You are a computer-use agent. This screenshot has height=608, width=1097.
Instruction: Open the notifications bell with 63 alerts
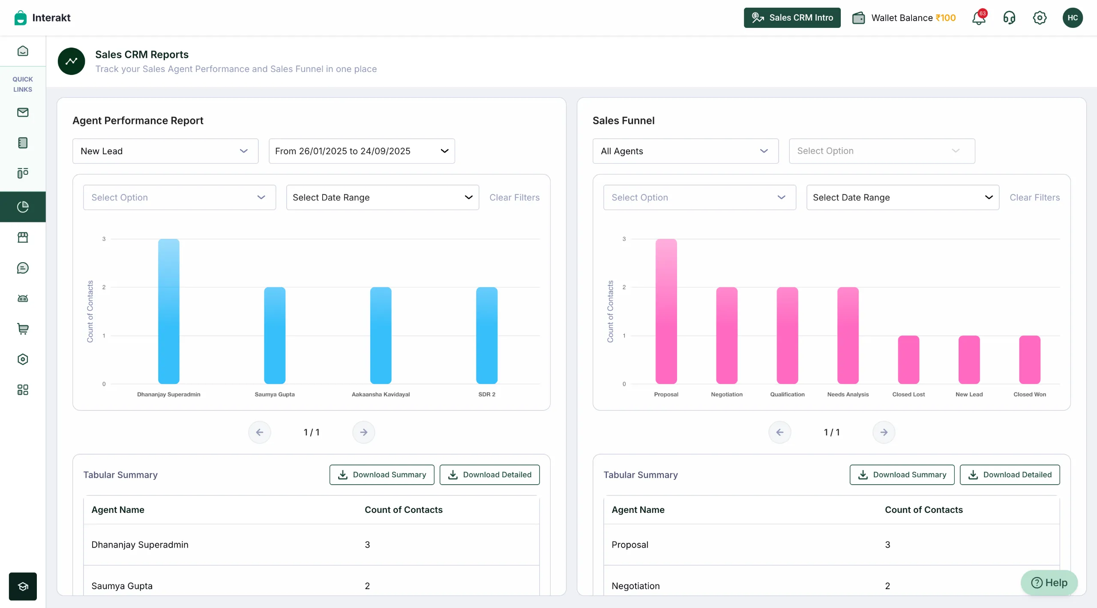(x=979, y=18)
